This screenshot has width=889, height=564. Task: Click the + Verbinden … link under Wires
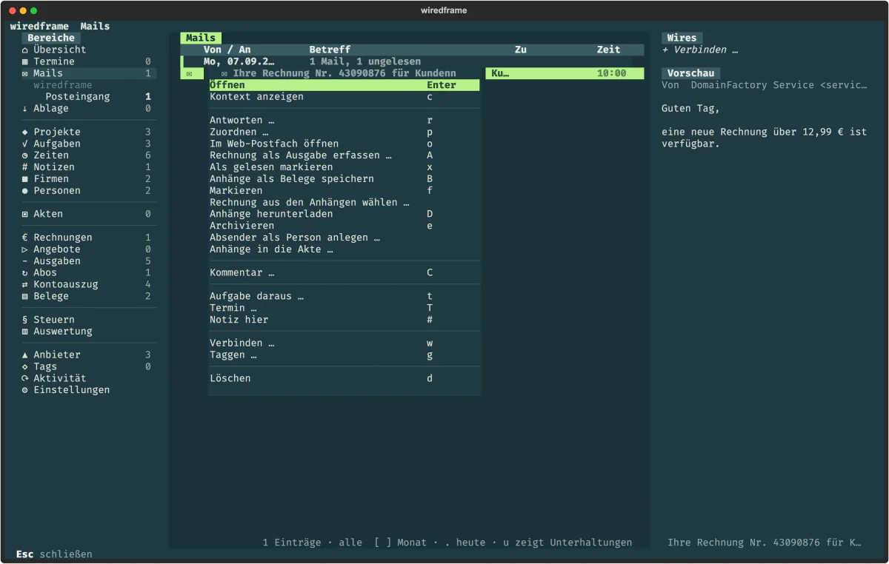700,50
